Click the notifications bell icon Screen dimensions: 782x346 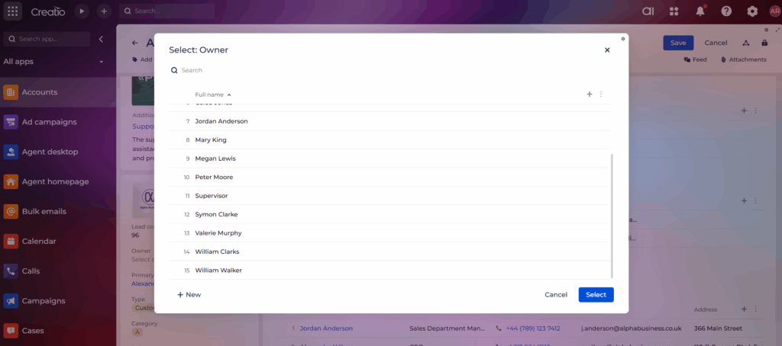[700, 11]
